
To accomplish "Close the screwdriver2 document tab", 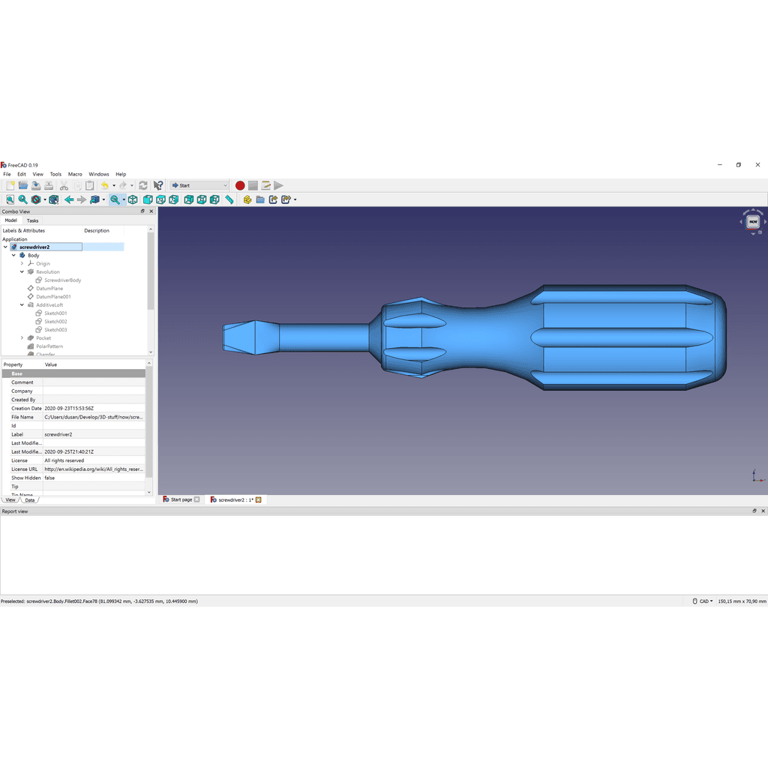I will pyautogui.click(x=259, y=500).
